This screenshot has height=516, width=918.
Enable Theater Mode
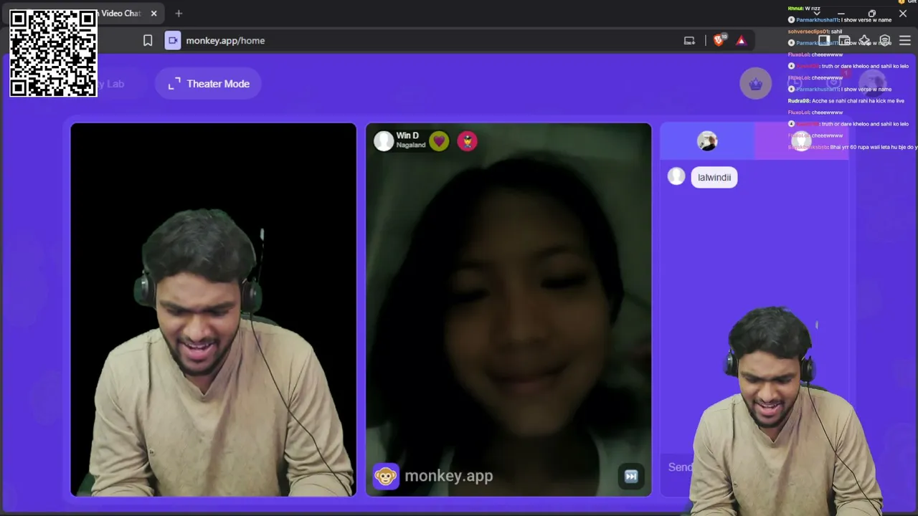pyautogui.click(x=209, y=84)
